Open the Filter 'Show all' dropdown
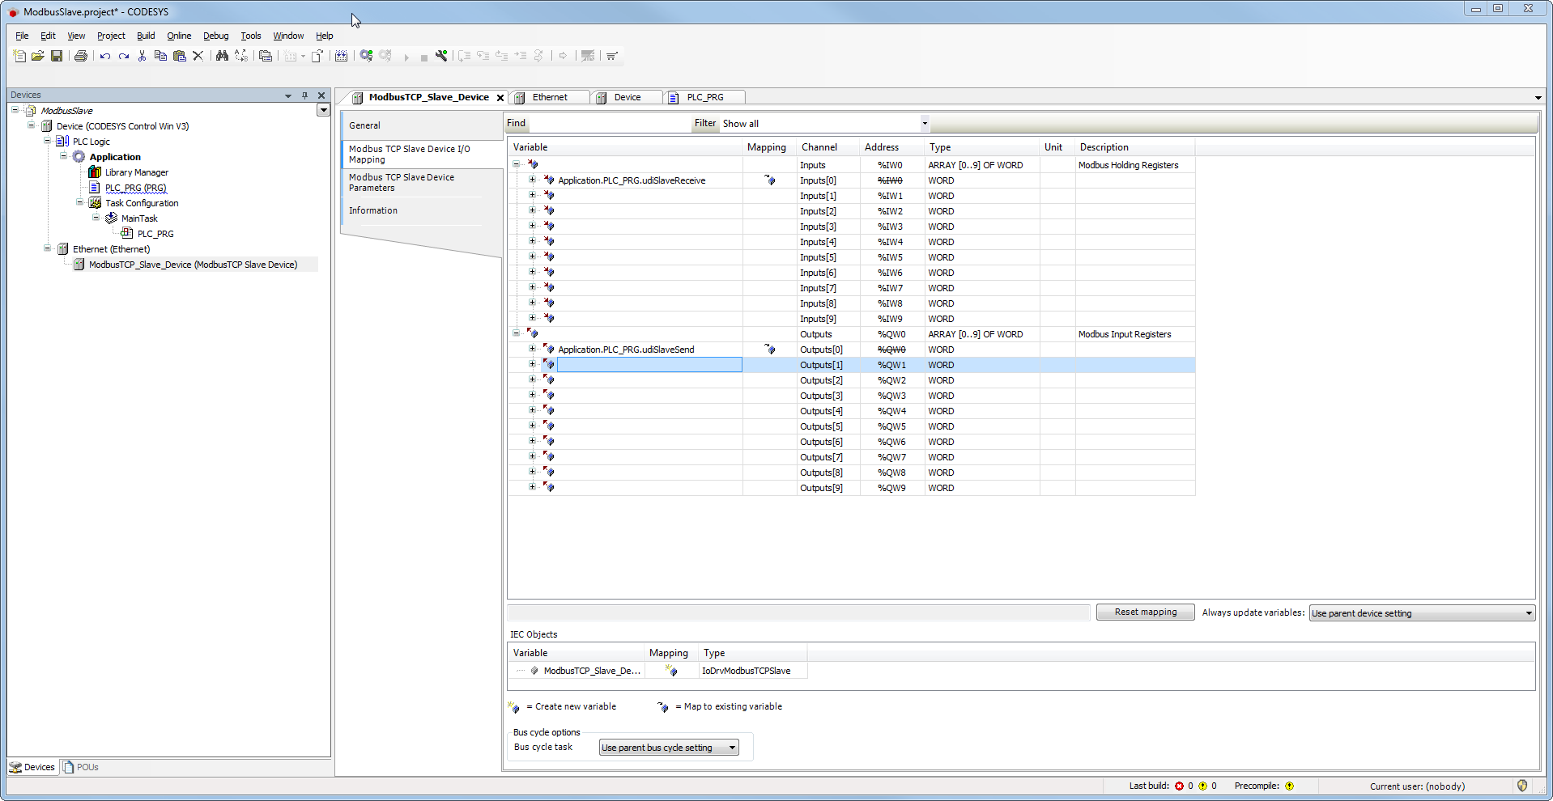 (924, 124)
